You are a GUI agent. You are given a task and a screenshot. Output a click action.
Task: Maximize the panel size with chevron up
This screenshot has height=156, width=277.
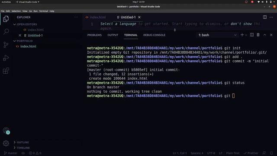[x=264, y=35]
